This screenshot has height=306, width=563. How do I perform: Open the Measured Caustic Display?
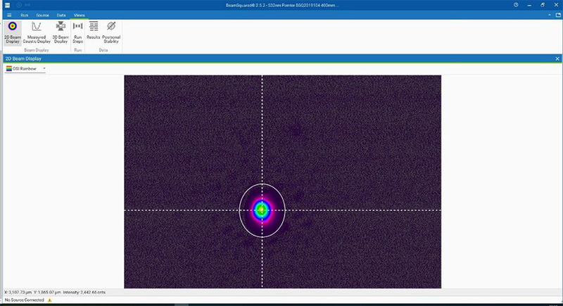point(37,33)
